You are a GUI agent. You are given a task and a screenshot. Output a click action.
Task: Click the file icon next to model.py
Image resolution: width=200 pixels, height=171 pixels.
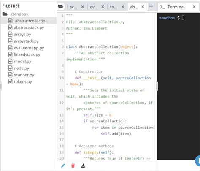(11, 61)
